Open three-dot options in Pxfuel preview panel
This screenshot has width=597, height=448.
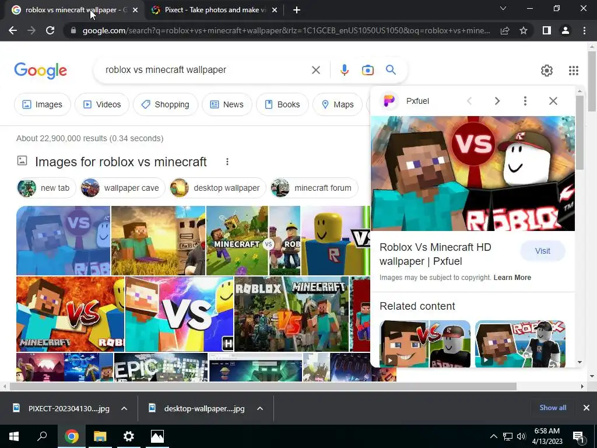tap(525, 101)
